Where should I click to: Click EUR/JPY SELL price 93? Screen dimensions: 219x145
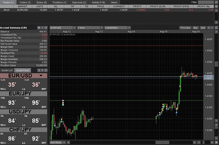(x=12, y=103)
